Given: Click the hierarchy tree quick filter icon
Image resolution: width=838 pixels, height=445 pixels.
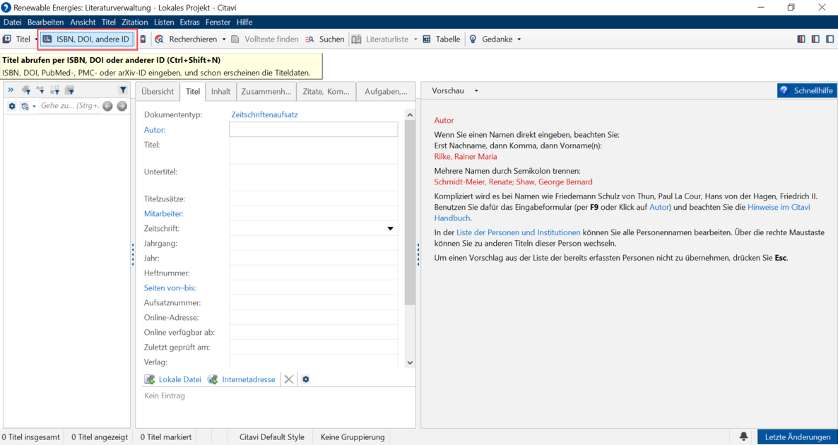Looking at the screenshot, I should (x=40, y=90).
